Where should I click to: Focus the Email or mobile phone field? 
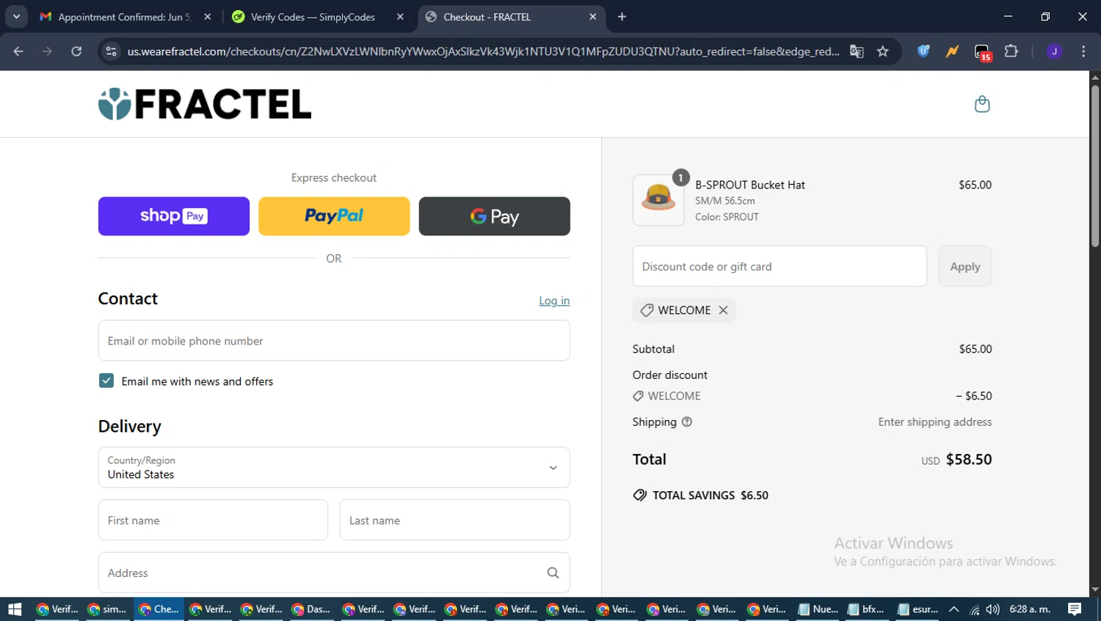(334, 341)
